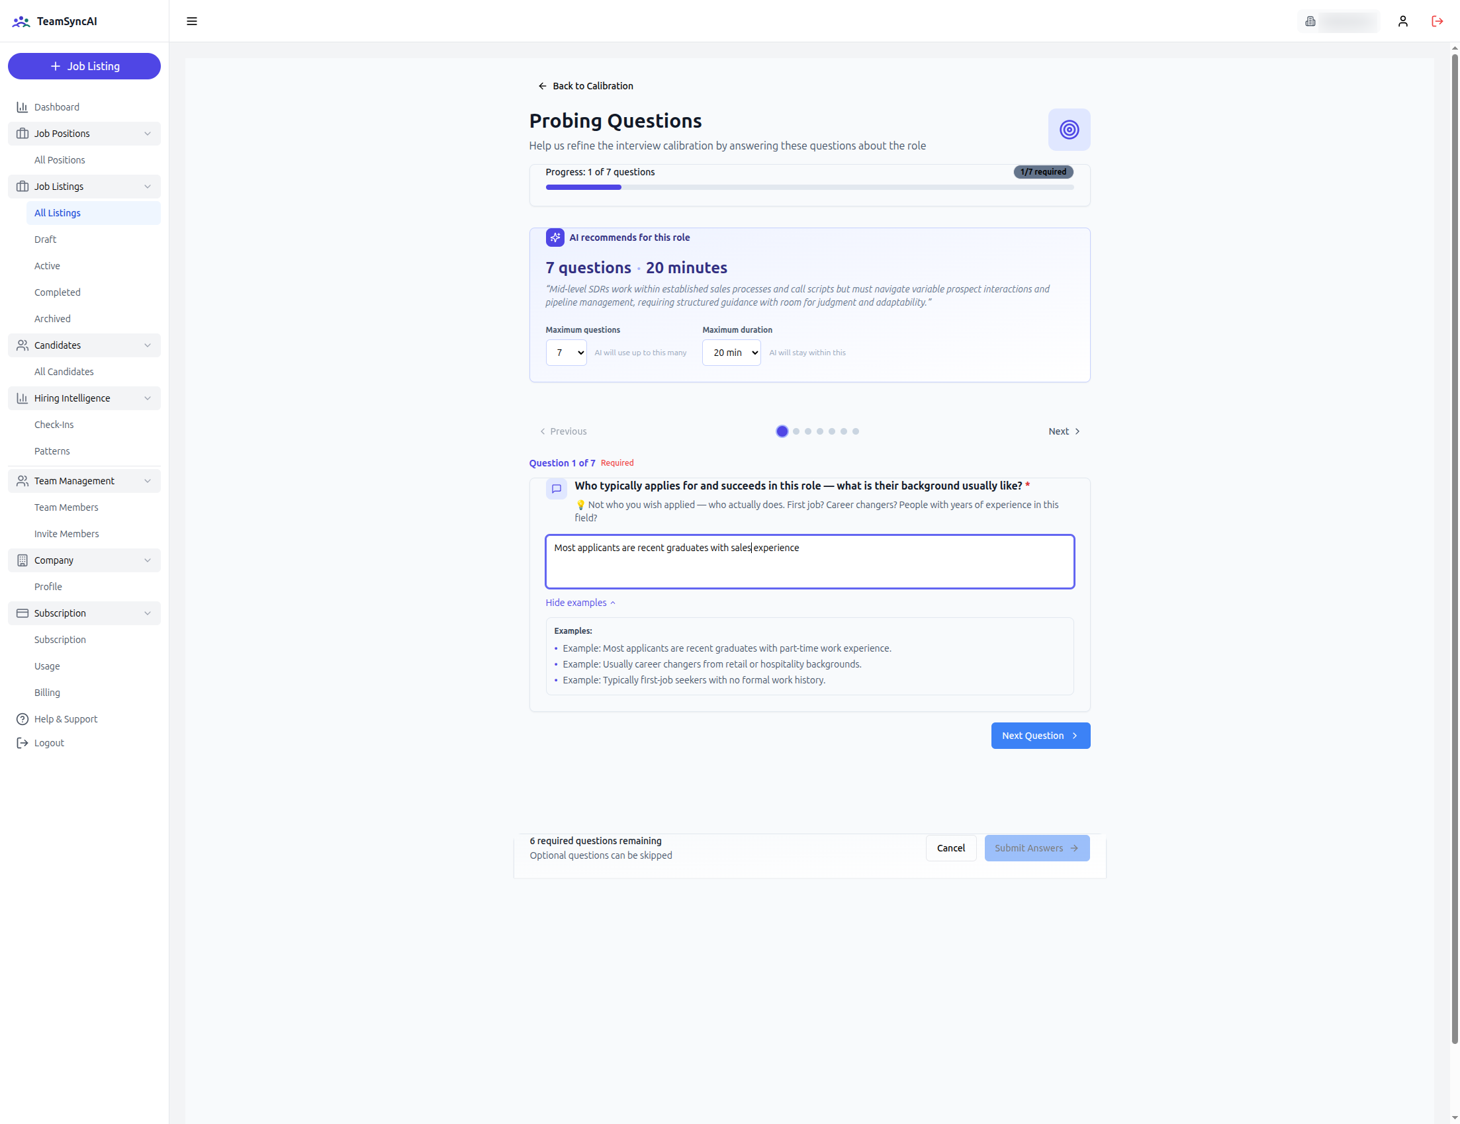Click the chat bubble icon beside Question 1
This screenshot has width=1460, height=1124.
pos(556,488)
